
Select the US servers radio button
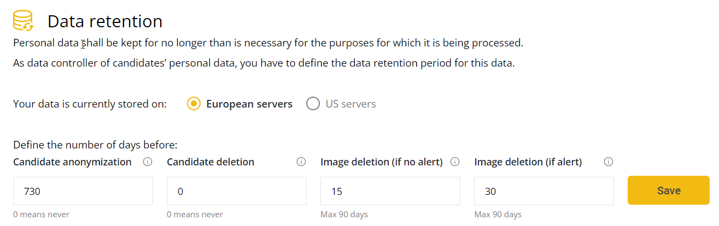pos(313,104)
